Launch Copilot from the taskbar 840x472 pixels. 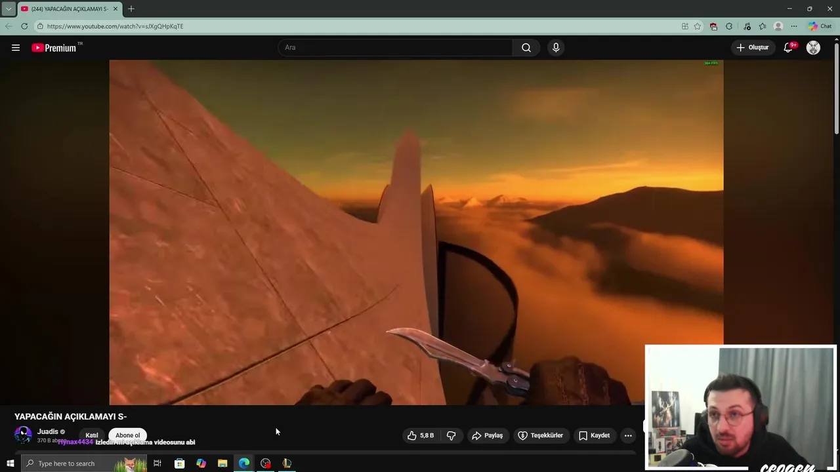[201, 463]
